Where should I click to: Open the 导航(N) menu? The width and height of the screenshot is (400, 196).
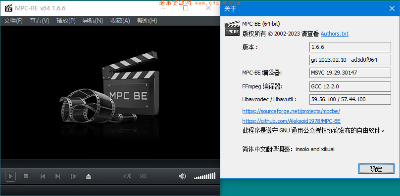click(93, 21)
